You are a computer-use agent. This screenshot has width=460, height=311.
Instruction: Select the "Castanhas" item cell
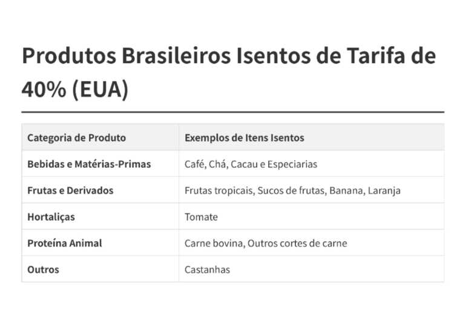(x=207, y=270)
